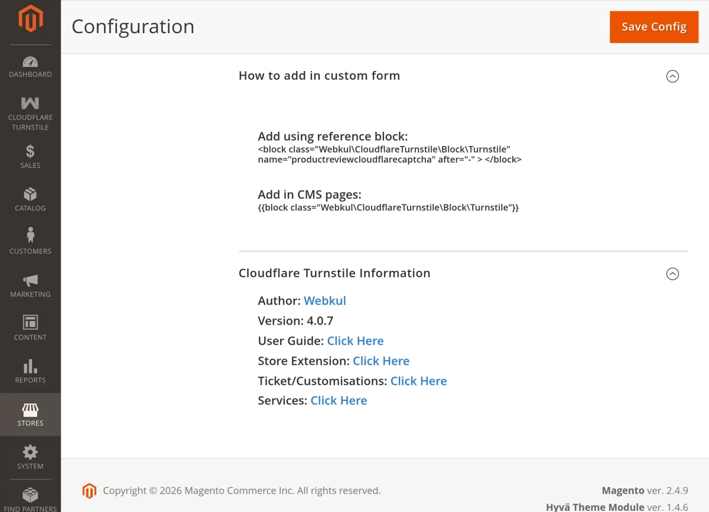Open the Services Click Here link
Image resolution: width=709 pixels, height=512 pixels.
coord(339,401)
